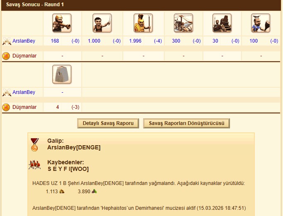Click the HADES UZ 1 B plunder message
This screenshot has height=216, width=283.
(x=139, y=183)
